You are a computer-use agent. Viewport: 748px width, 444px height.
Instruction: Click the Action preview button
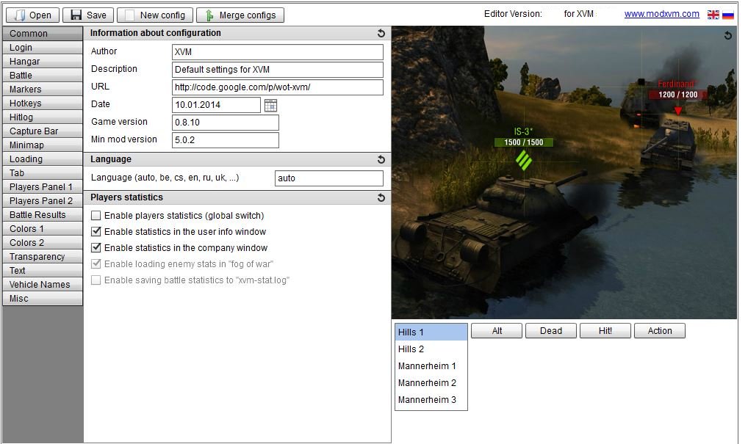(x=660, y=331)
